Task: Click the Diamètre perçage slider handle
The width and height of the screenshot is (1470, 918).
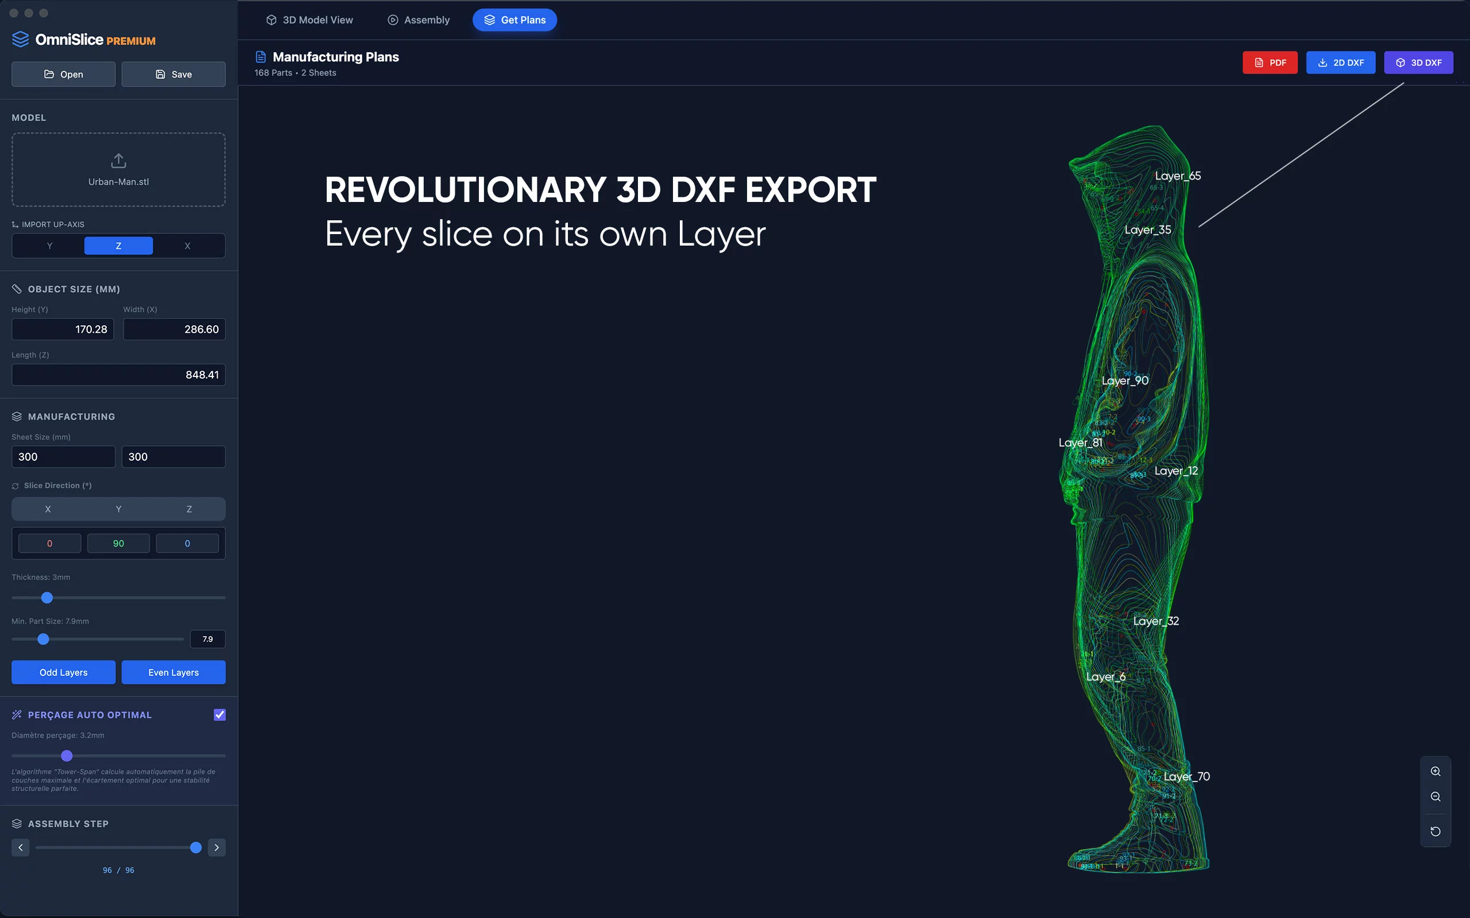Action: [67, 755]
